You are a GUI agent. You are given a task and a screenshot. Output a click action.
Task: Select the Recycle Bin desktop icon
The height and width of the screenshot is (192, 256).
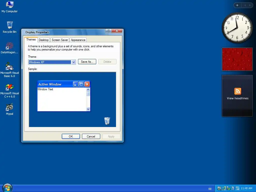tap(10, 27)
